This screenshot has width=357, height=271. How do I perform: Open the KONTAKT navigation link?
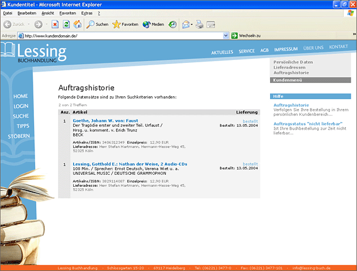point(339,47)
